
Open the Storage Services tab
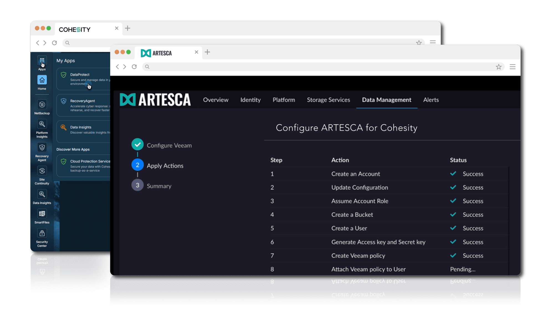(328, 100)
